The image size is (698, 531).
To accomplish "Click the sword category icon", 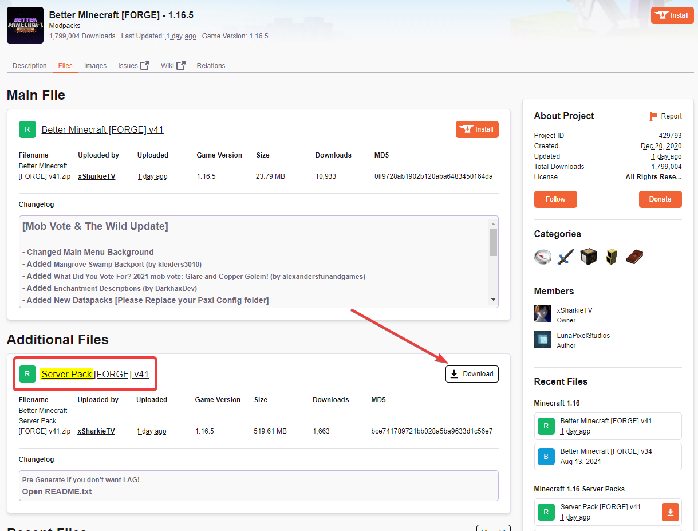I will pos(566,256).
